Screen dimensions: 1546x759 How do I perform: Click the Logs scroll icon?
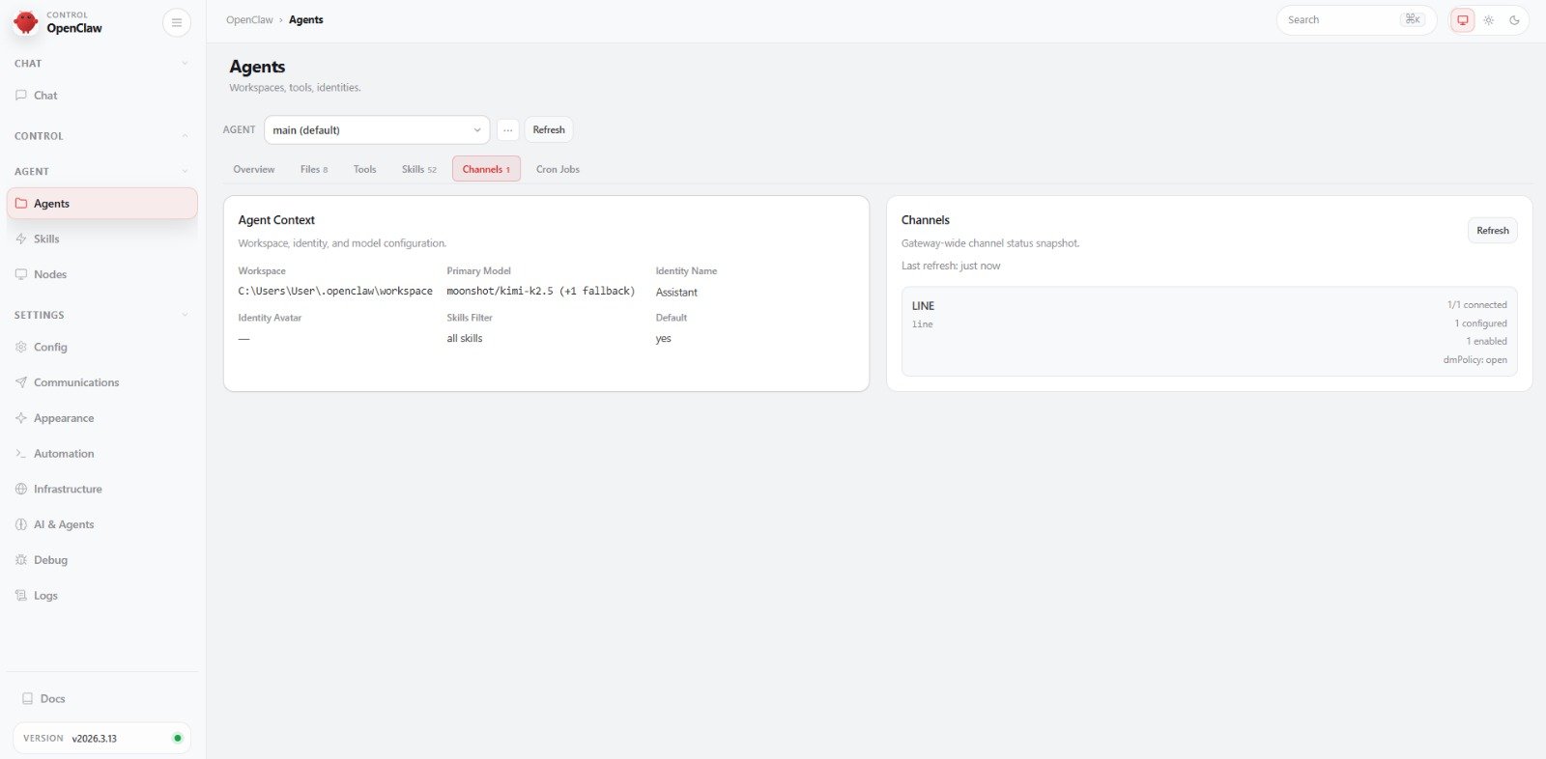pyautogui.click(x=21, y=596)
